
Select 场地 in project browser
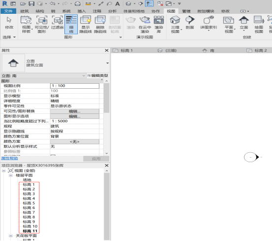[27, 180]
